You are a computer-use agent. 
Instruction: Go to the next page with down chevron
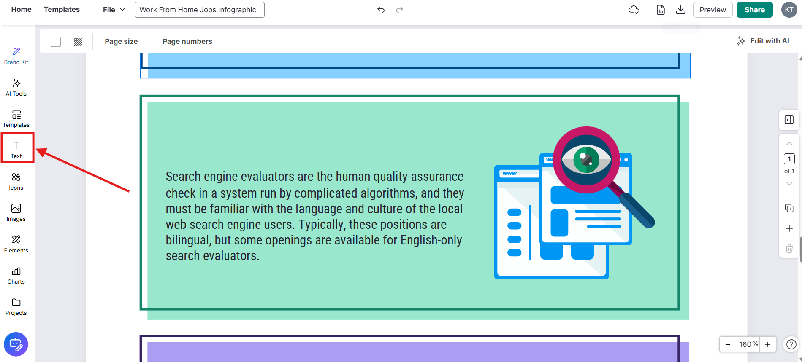pyautogui.click(x=789, y=184)
